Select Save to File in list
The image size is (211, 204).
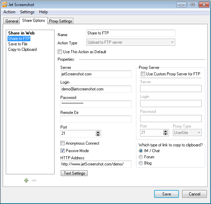18,44
